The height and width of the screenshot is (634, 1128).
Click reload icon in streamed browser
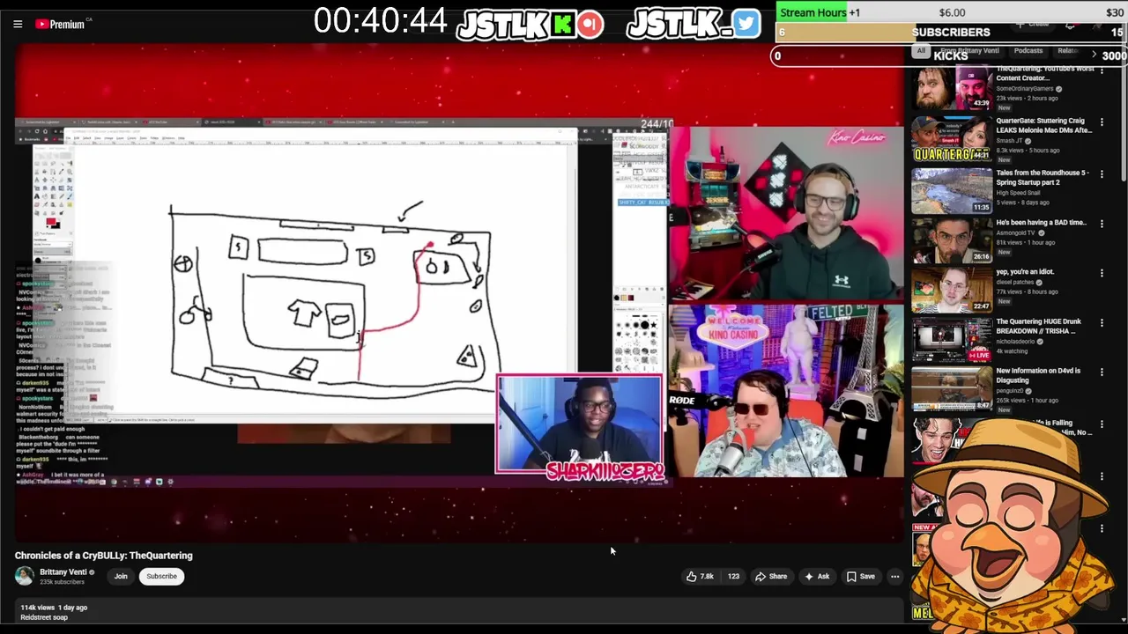[x=38, y=130]
